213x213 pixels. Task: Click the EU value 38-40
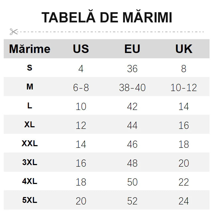point(132,88)
